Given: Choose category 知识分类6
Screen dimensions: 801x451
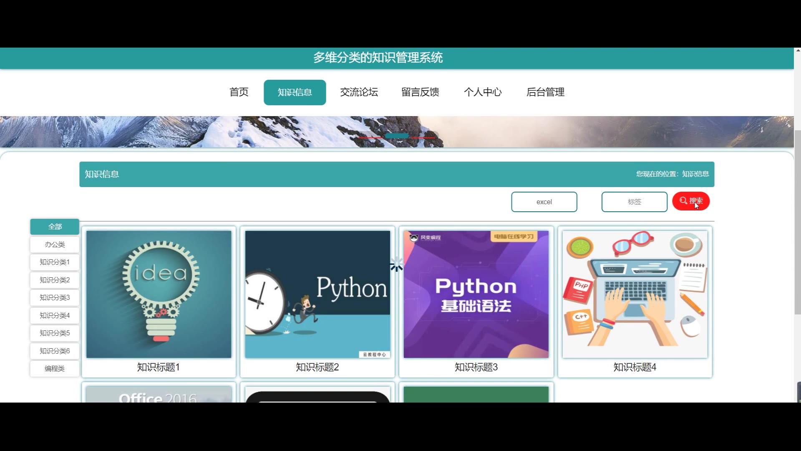Looking at the screenshot, I should (55, 351).
